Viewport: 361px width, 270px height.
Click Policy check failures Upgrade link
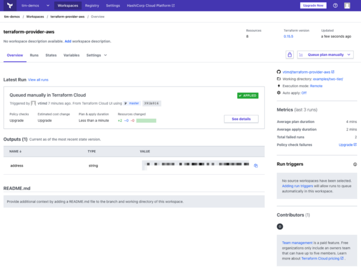(x=347, y=145)
